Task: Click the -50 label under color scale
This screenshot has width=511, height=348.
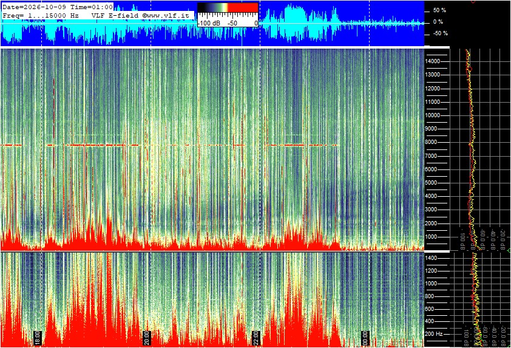Action: pos(232,23)
